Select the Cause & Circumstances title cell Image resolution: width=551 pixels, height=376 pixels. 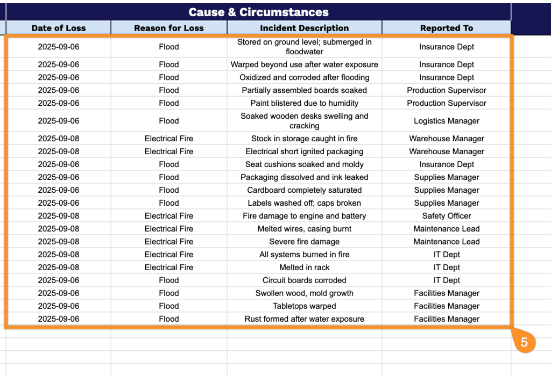[x=258, y=12]
